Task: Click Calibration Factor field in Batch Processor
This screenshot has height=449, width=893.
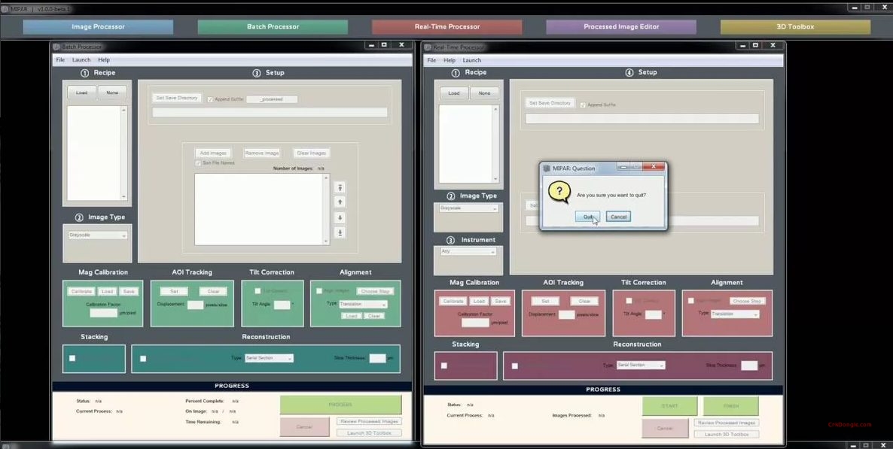Action: click(x=104, y=313)
